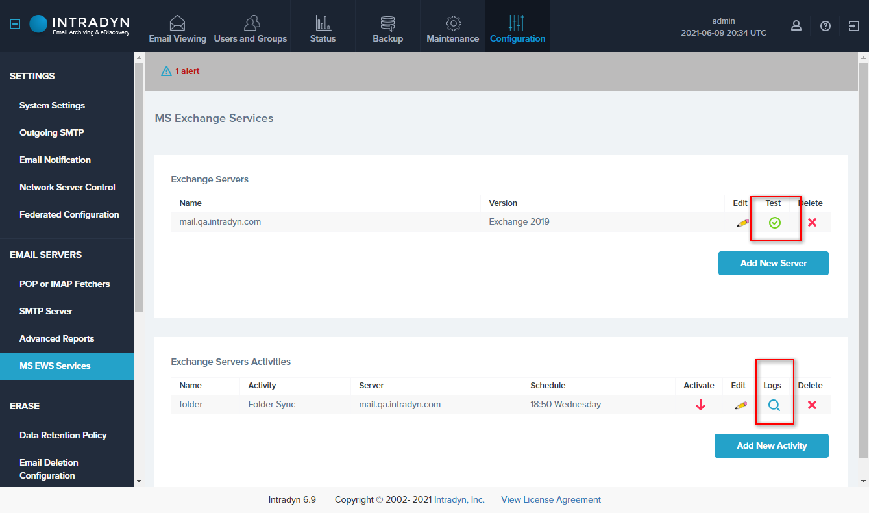Image resolution: width=869 pixels, height=513 pixels.
Task: Open Advanced Reports page
Action: pyautogui.click(x=56, y=338)
